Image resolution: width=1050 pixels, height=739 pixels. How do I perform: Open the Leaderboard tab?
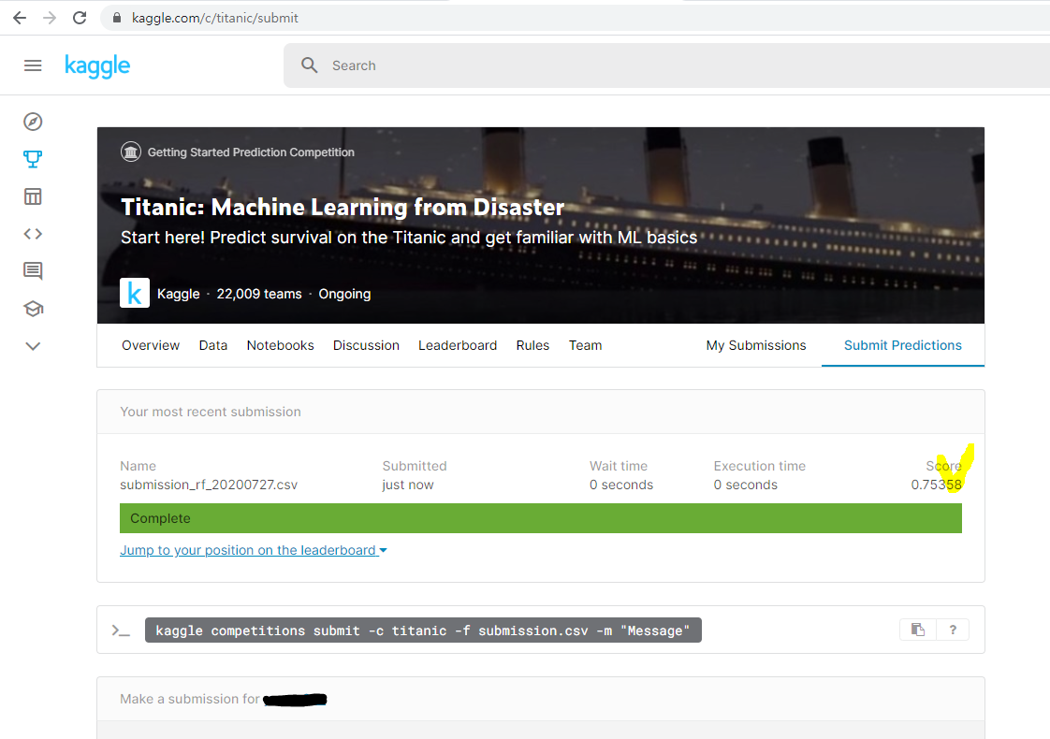tap(458, 345)
